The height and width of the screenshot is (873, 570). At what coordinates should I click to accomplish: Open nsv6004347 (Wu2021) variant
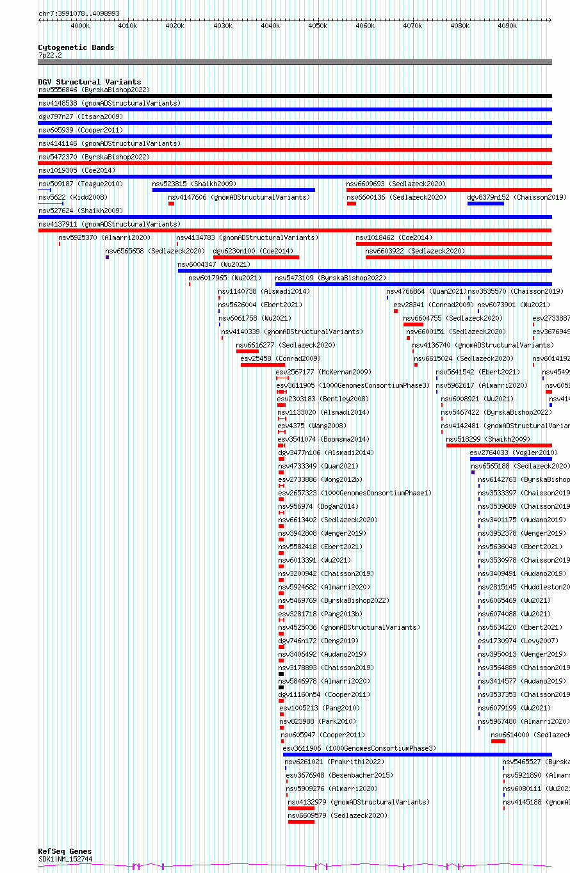point(215,265)
